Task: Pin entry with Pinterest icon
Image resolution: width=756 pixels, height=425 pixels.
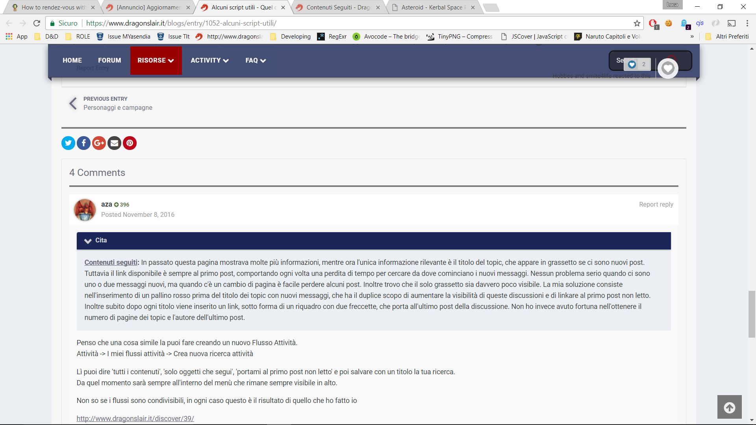Action: [x=130, y=143]
